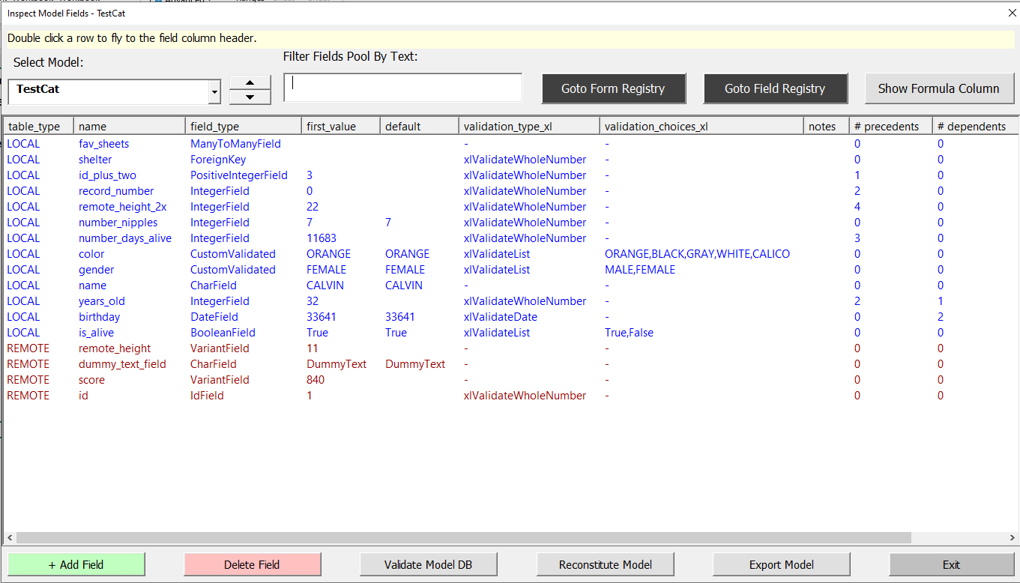
Task: Select the id_plus_two row
Action: pos(510,175)
